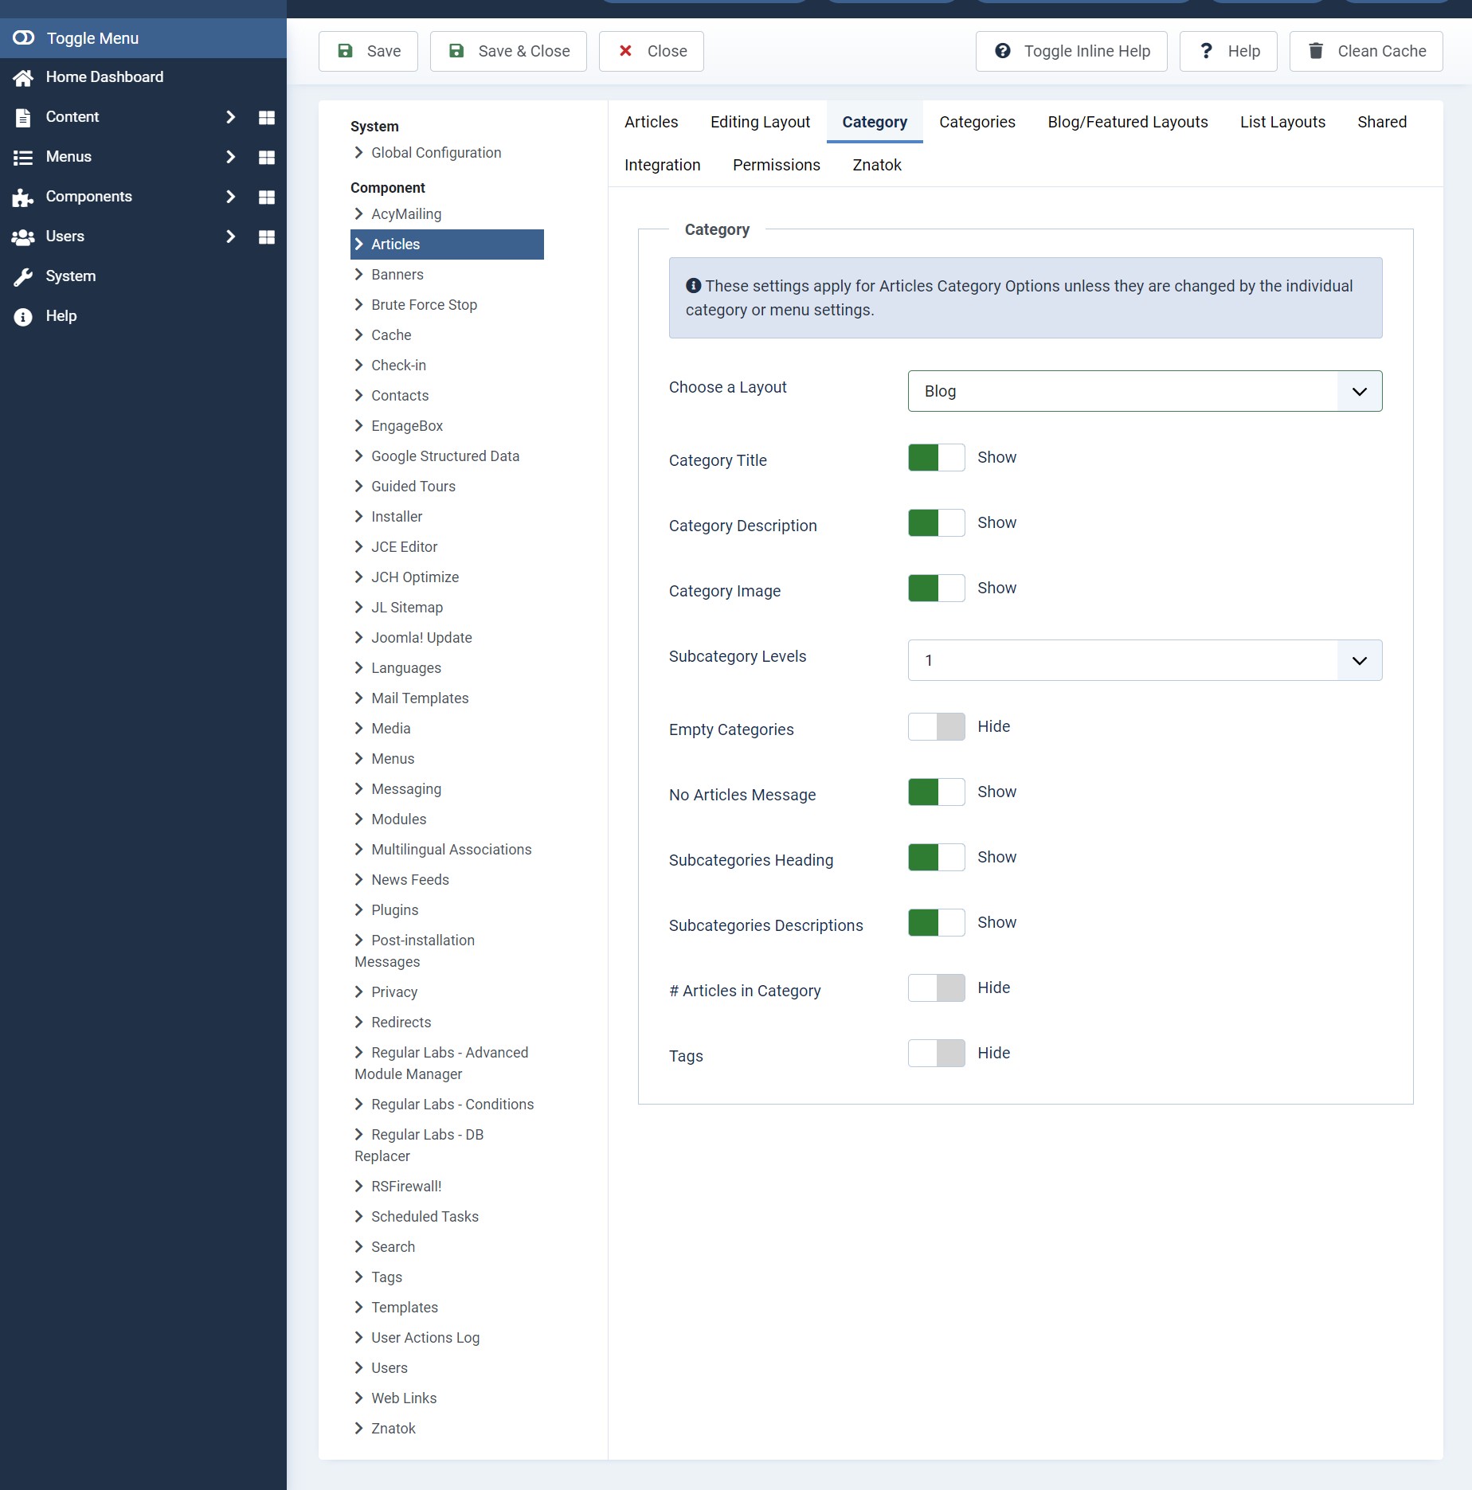Click the Home Dashboard house icon
1472x1490 pixels.
[23, 77]
